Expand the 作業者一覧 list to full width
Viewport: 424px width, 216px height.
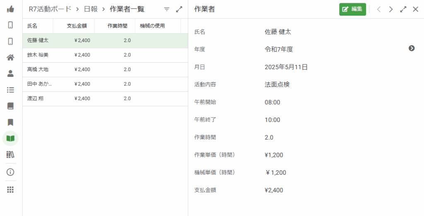click(x=179, y=9)
